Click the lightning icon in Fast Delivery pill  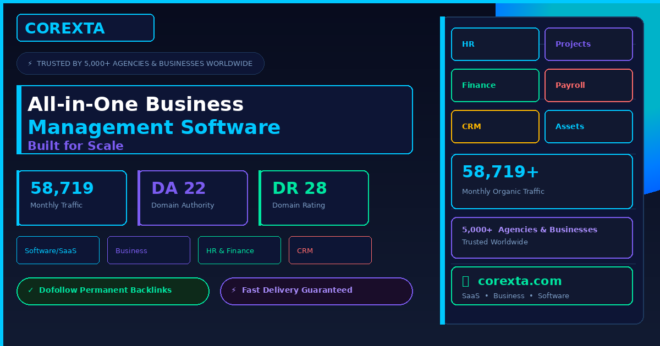coord(234,290)
